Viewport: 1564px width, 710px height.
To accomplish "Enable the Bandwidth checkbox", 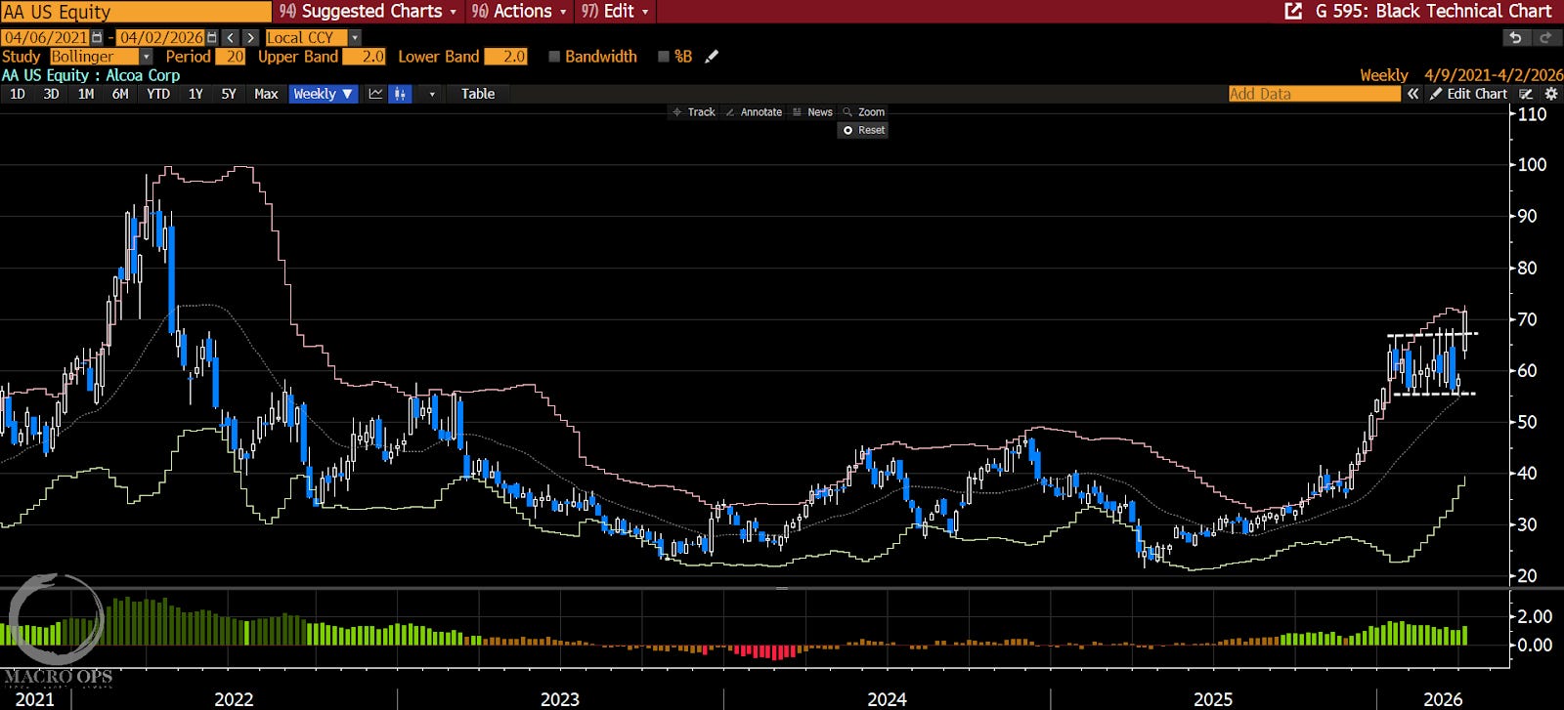I will (x=554, y=57).
